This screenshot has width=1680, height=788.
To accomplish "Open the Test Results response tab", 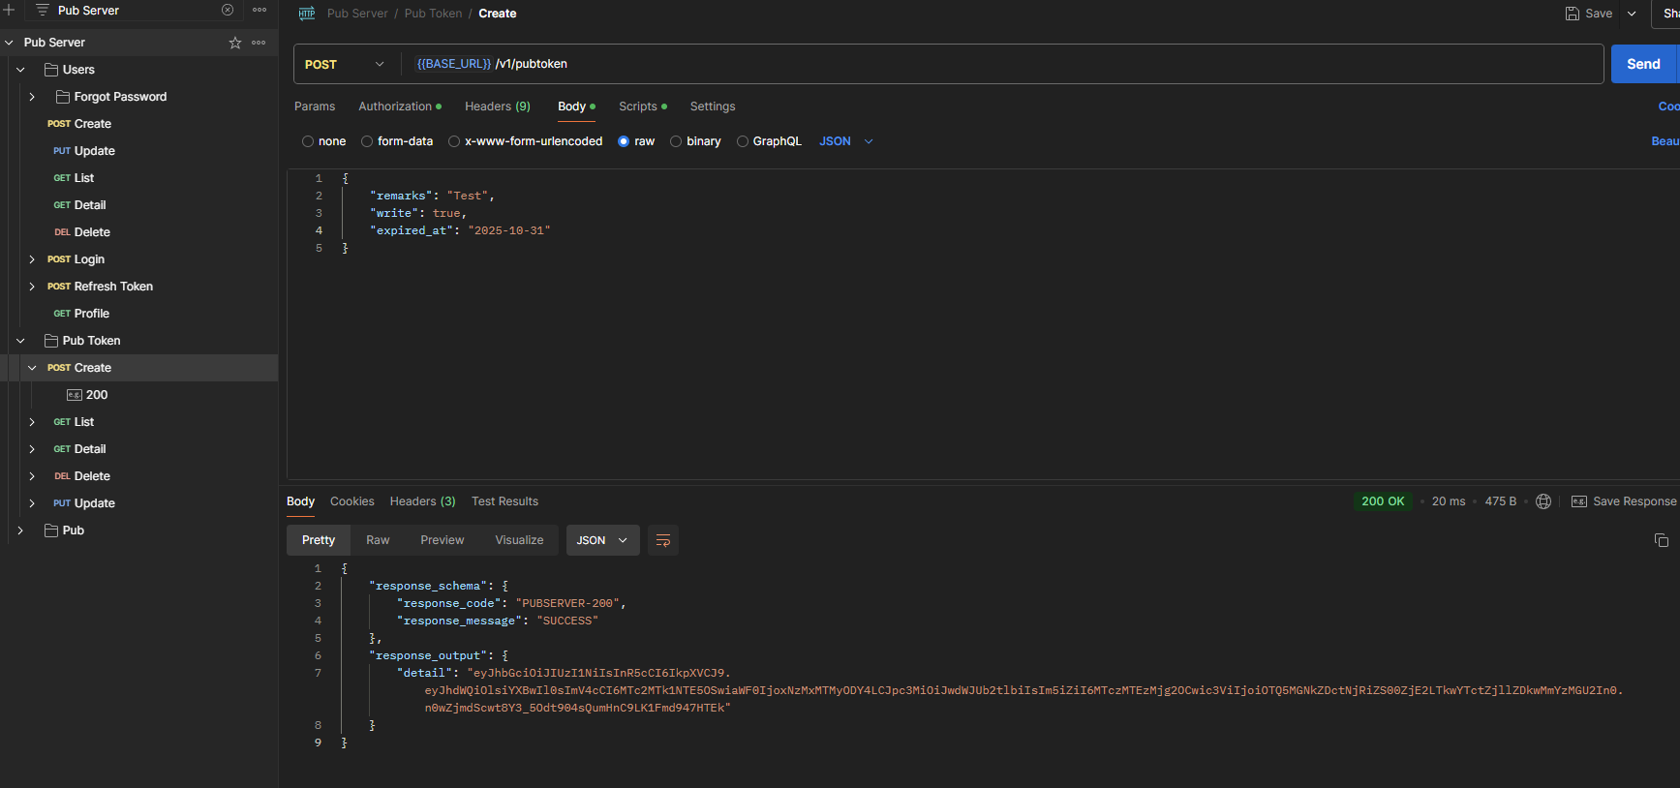I will click(x=504, y=501).
